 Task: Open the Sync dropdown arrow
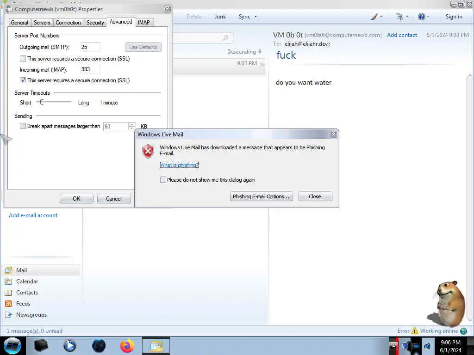tap(256, 17)
